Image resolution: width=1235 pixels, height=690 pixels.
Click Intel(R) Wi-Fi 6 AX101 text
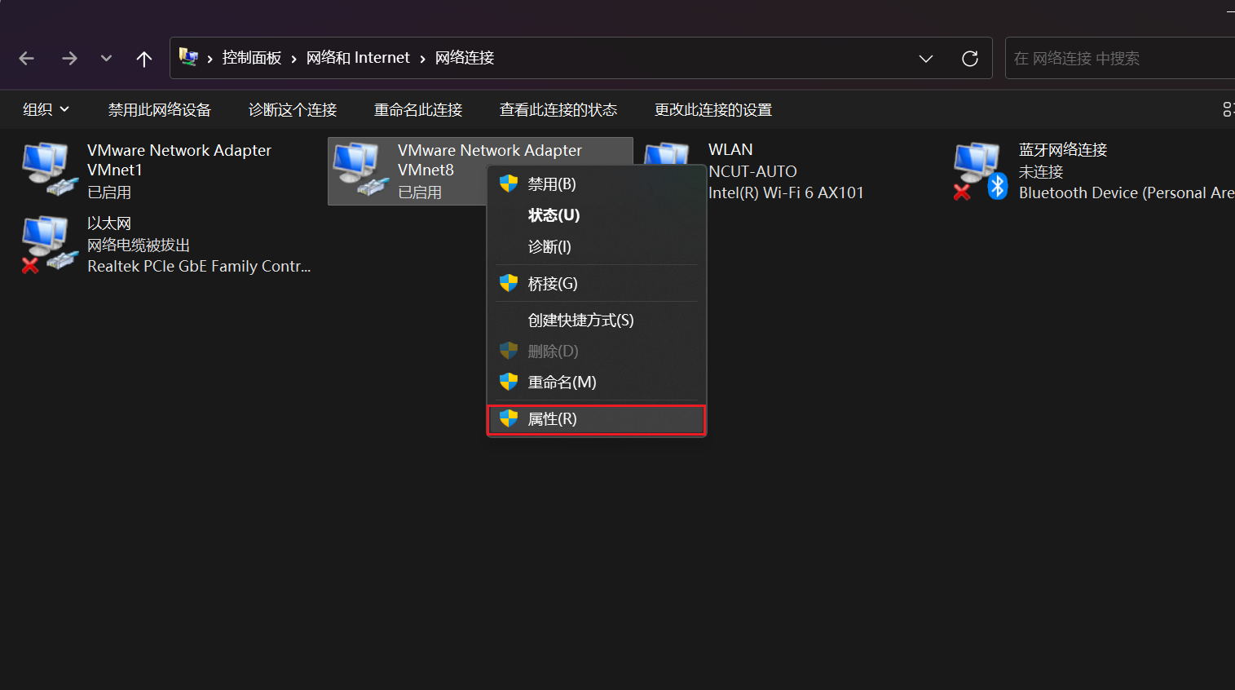tap(786, 192)
